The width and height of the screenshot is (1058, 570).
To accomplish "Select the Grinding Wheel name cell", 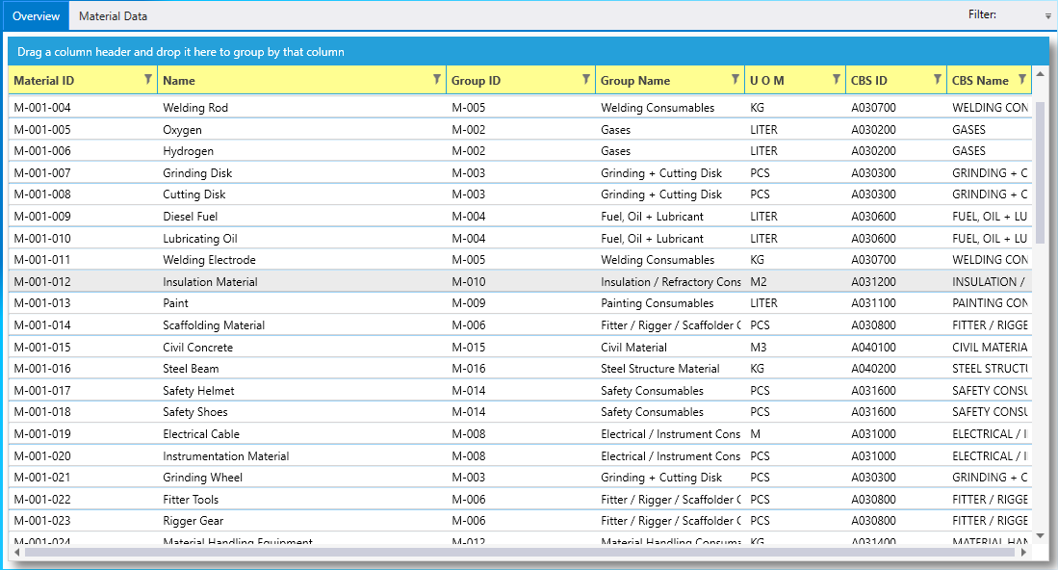I will [x=301, y=478].
